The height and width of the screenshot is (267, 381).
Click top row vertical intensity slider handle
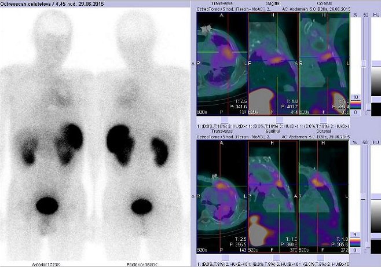363,64
